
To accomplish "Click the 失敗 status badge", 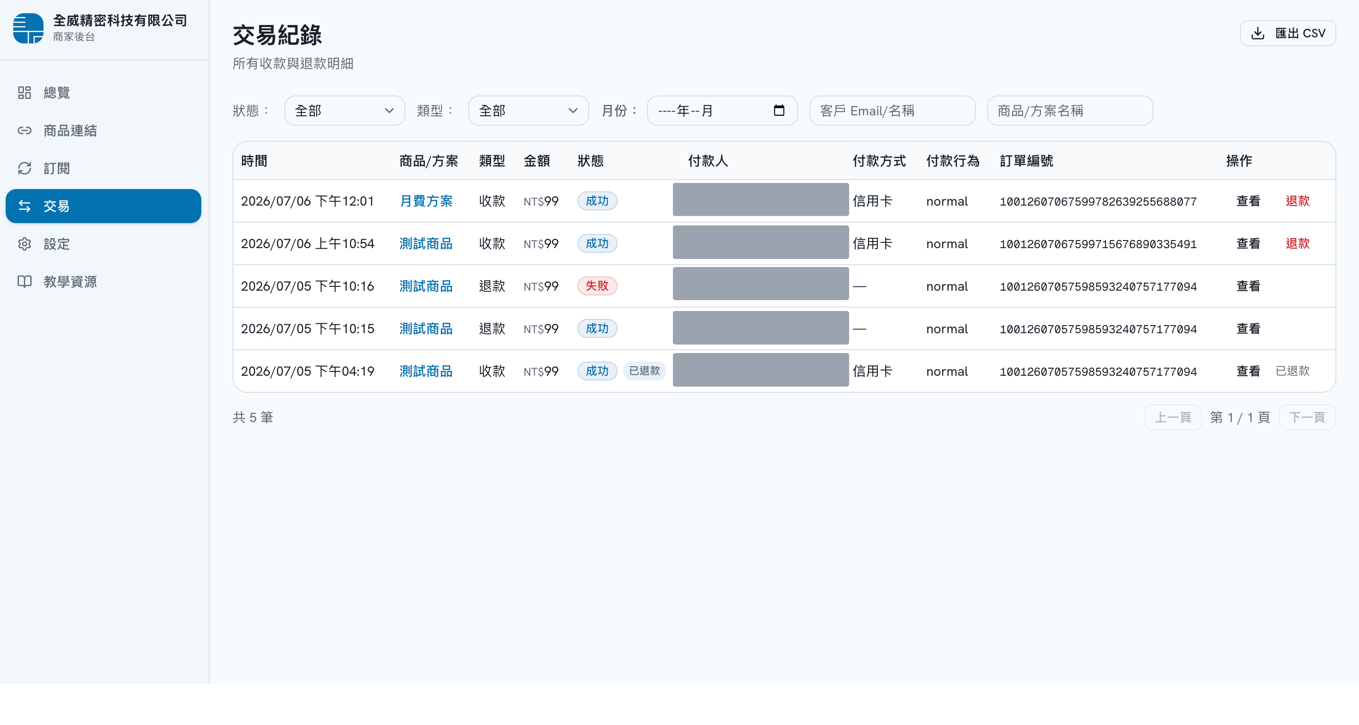I will point(597,286).
